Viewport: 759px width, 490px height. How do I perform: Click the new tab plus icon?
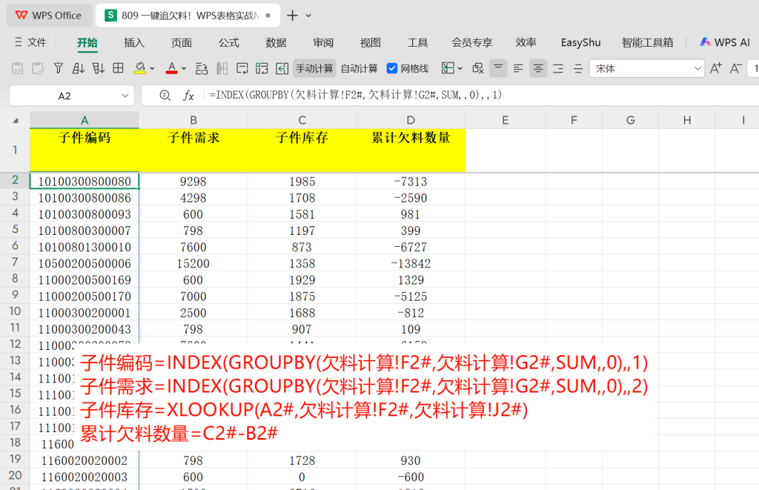[x=292, y=16]
